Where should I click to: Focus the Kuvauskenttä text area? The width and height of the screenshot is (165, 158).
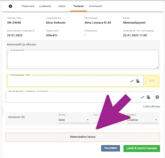click(x=83, y=59)
